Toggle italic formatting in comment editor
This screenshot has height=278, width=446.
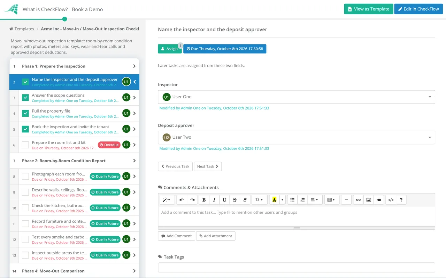214,200
